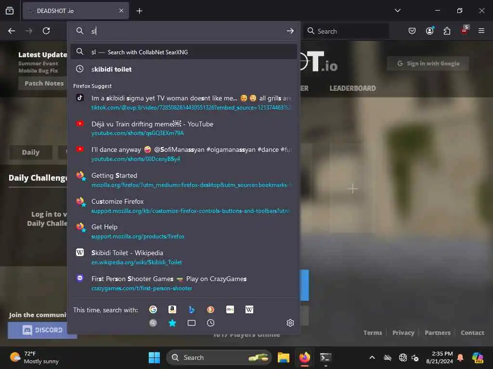Open the Terminal app on taskbar
493x369 pixels.
325,357
